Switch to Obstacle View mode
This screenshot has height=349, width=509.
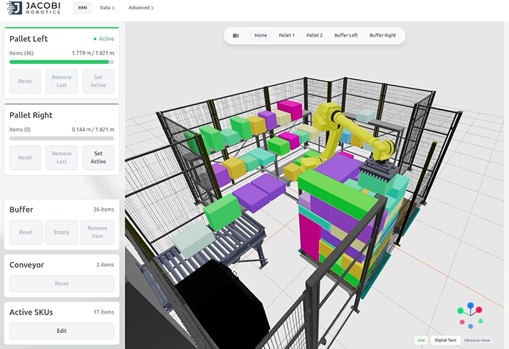point(477,340)
